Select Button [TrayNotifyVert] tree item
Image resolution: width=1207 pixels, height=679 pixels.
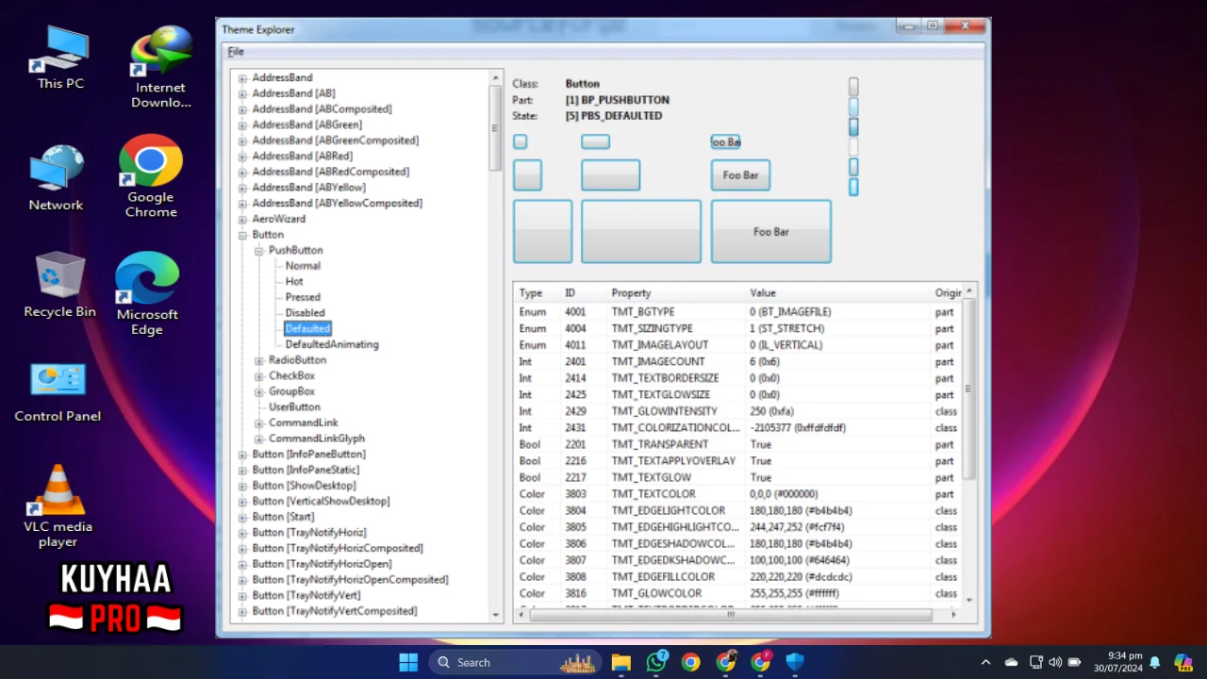pyautogui.click(x=306, y=595)
